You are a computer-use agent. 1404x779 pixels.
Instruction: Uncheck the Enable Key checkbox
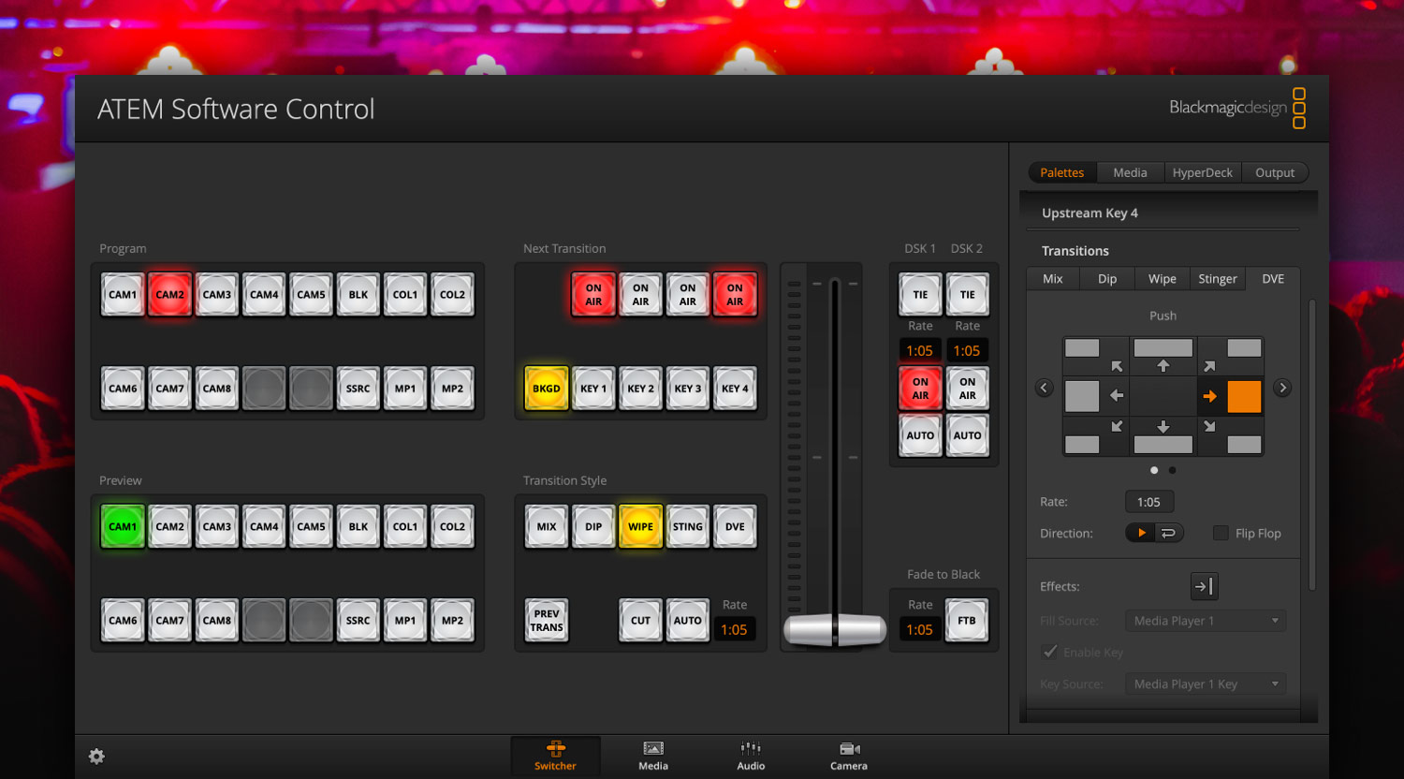tap(1049, 652)
